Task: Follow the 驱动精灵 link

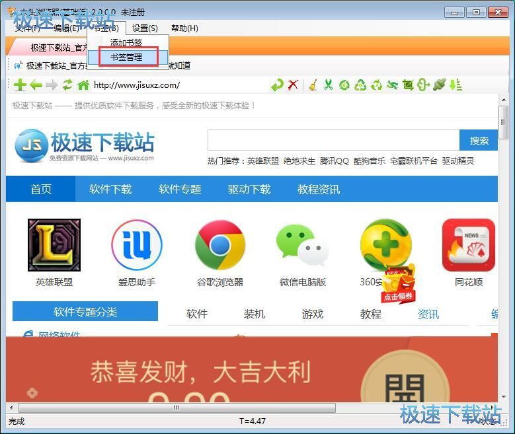Action: tap(458, 161)
